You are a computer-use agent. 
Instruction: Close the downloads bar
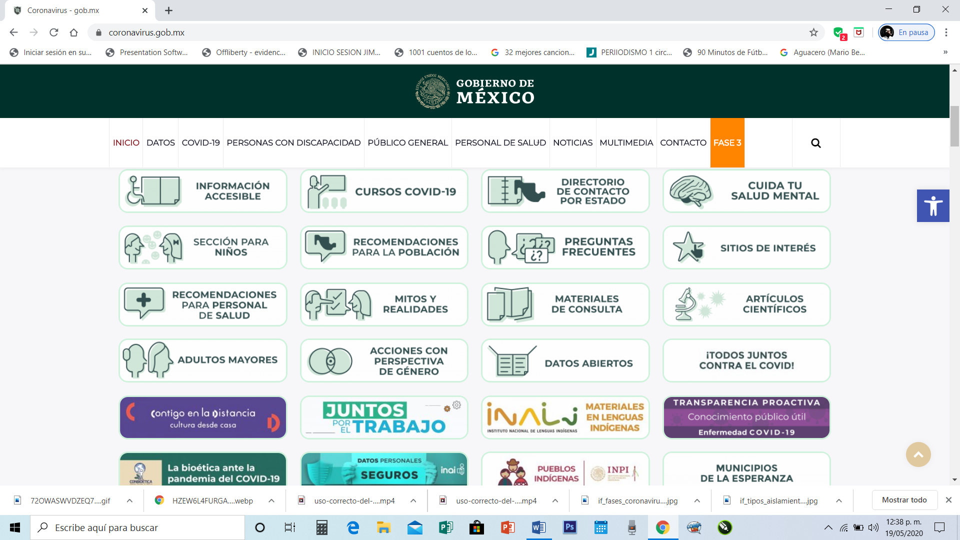(948, 500)
